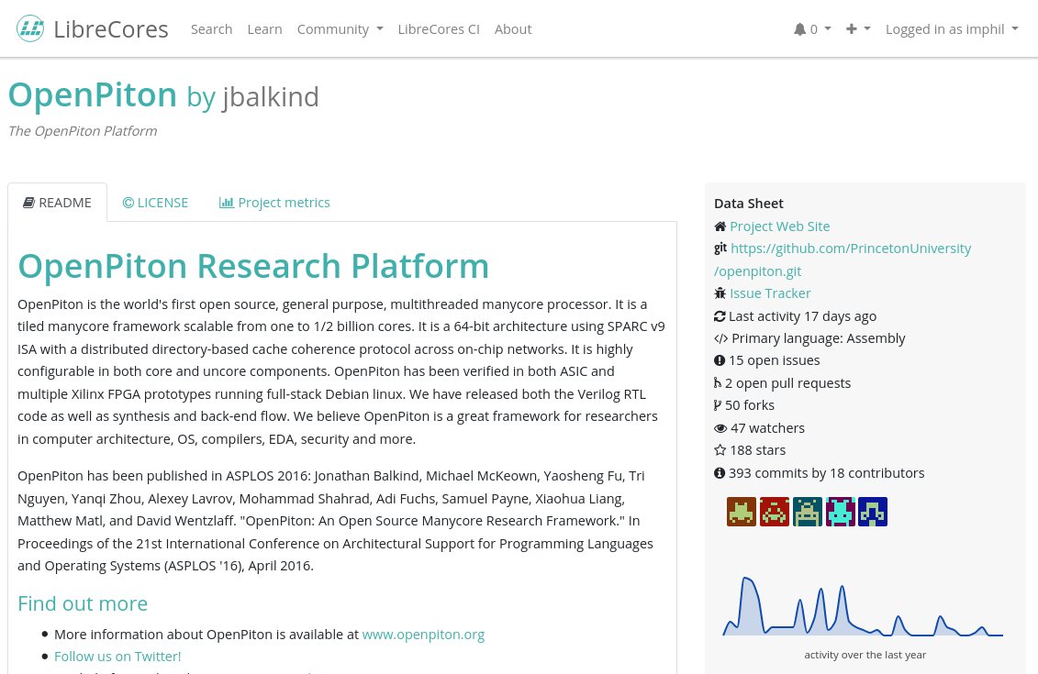Click the git icon beside repository URL
This screenshot has width=1038, height=674.
720,248
